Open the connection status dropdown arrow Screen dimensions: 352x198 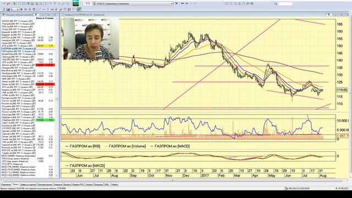click(172, 4)
